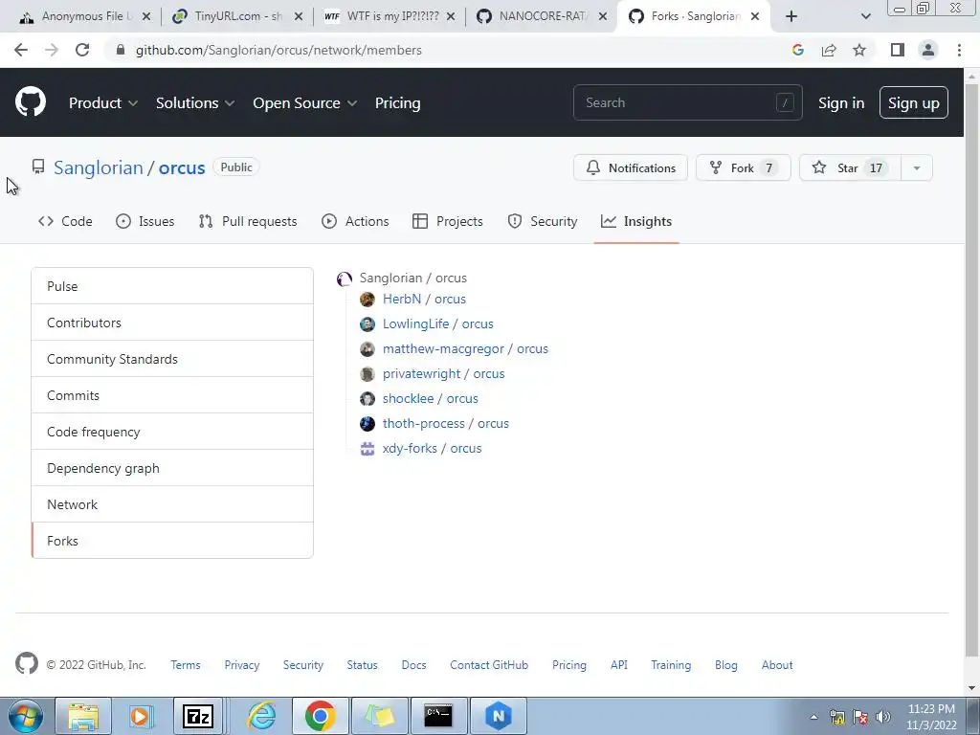Open the Sanglorian owner link in title
This screenshot has height=735, width=980.
[x=99, y=167]
